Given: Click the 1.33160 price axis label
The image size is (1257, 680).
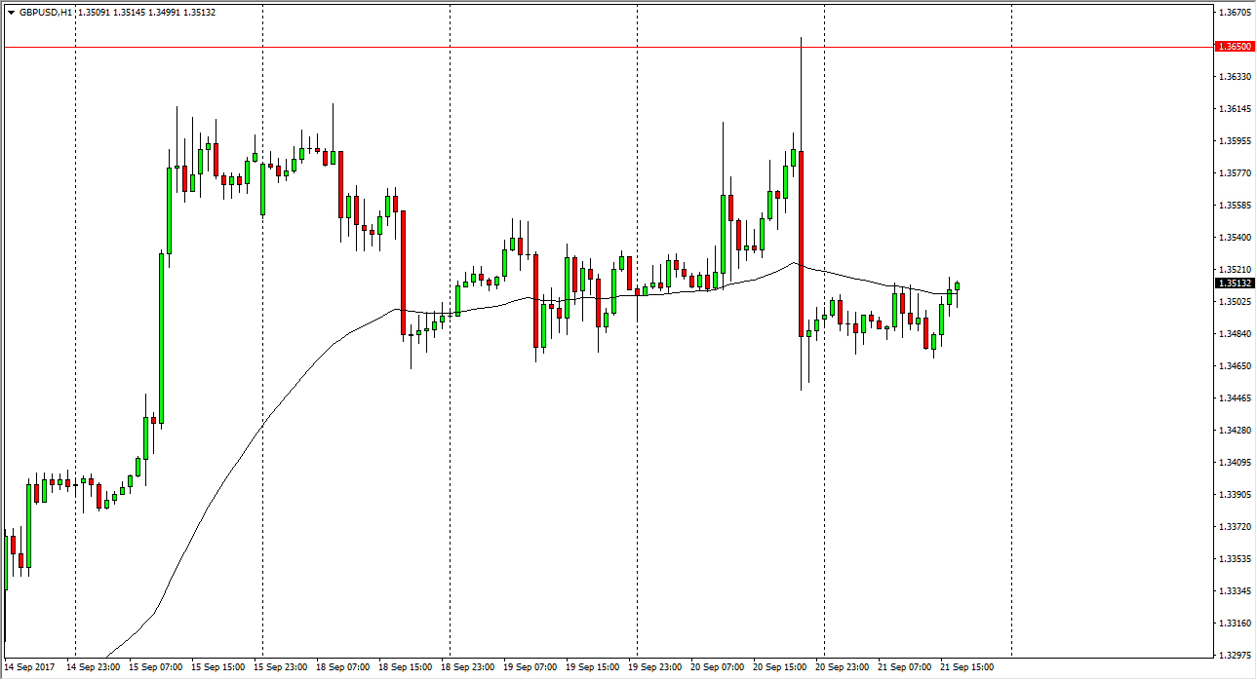Looking at the screenshot, I should [1235, 623].
